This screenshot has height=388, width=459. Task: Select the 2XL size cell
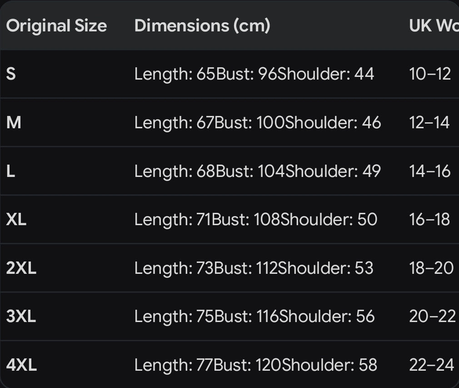(21, 268)
